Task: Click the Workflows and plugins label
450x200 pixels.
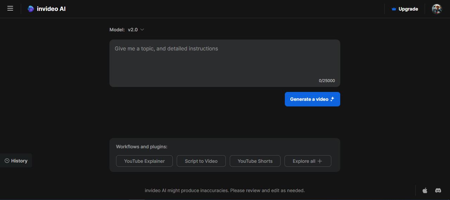Action: pos(142,147)
